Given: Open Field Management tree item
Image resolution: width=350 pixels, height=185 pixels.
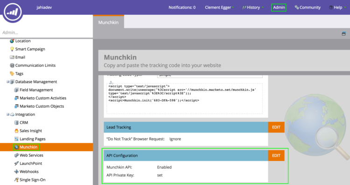Looking at the screenshot, I should pyautogui.click(x=36, y=90).
